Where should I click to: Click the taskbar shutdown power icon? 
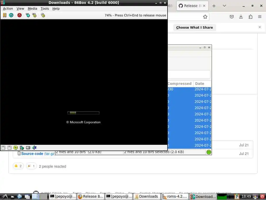[x=262, y=197]
